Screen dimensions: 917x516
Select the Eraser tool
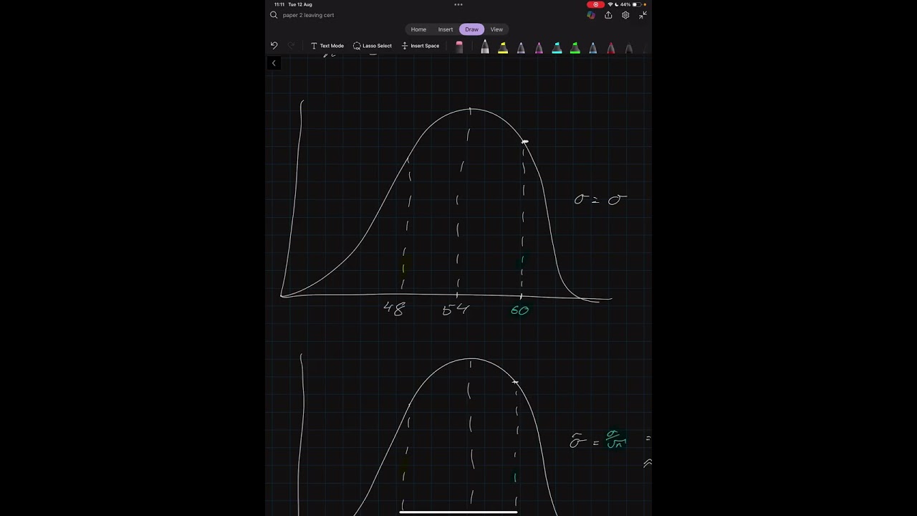coord(459,47)
